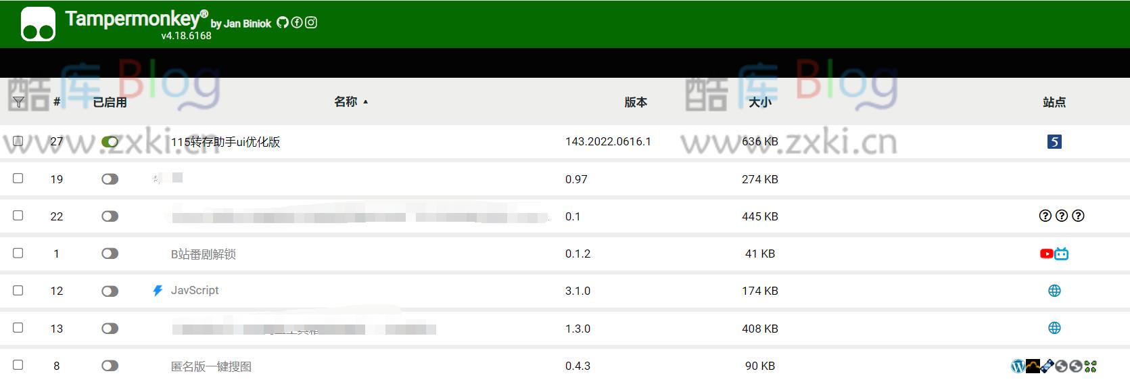1130x382 pixels.
Task: Click the 0.97 version cell
Action: 576,179
